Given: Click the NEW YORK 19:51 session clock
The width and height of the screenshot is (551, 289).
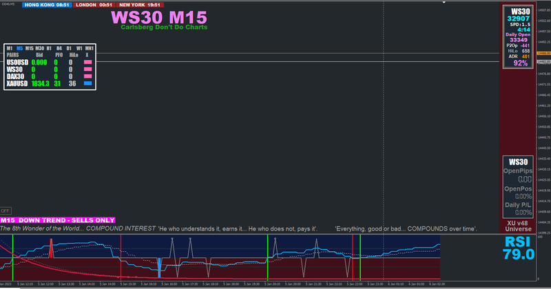Looking at the screenshot, I should click(140, 5).
